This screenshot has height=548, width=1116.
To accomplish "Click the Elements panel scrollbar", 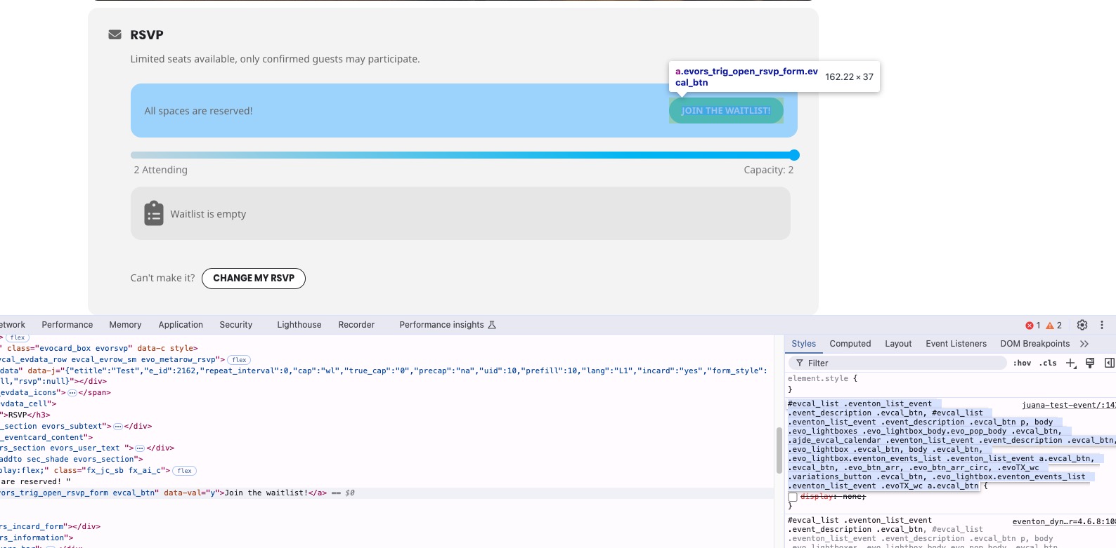I will 779,450.
